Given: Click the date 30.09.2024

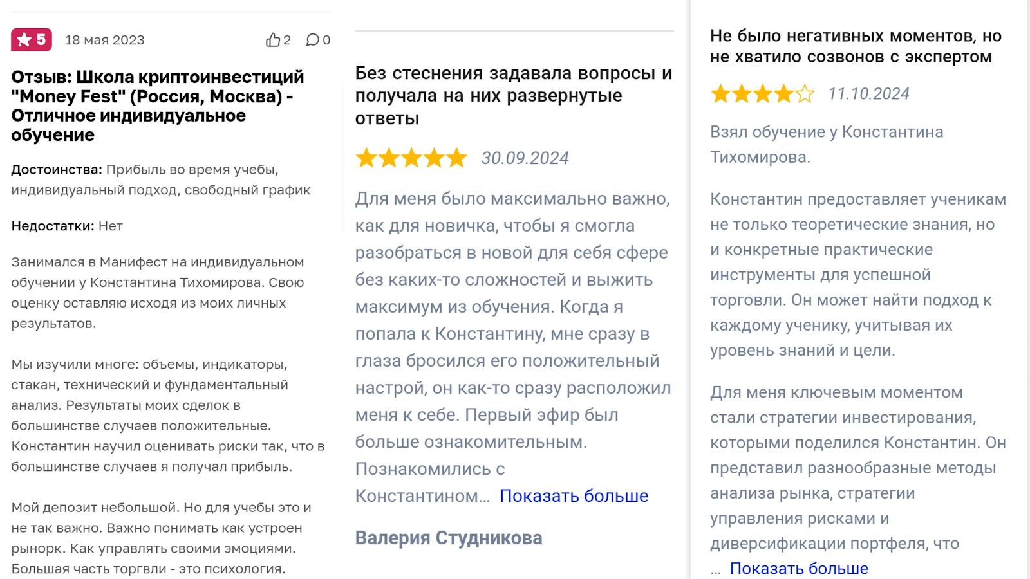Looking at the screenshot, I should pyautogui.click(x=526, y=158).
